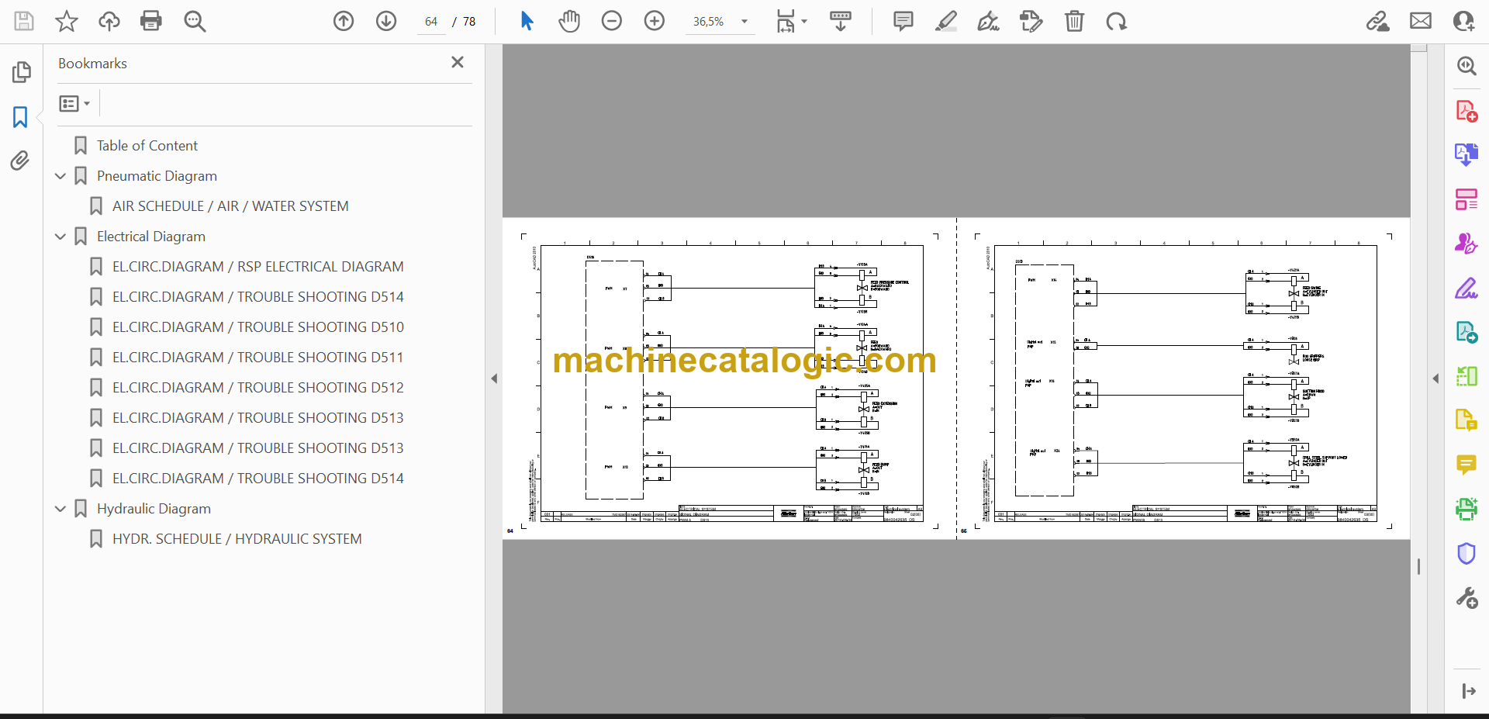Open the Fill & Sign tool
The height and width of the screenshot is (719, 1489).
coord(1466,288)
